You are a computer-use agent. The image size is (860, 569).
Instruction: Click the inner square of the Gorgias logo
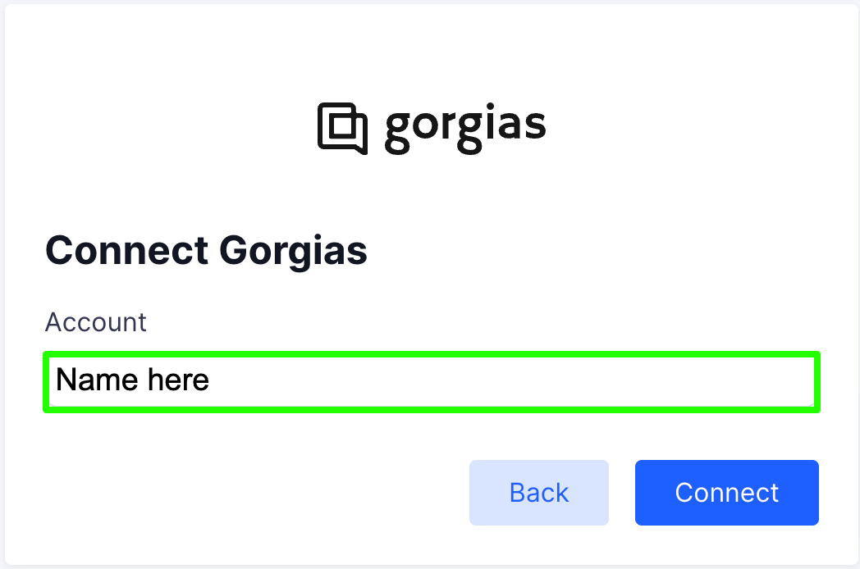(343, 125)
